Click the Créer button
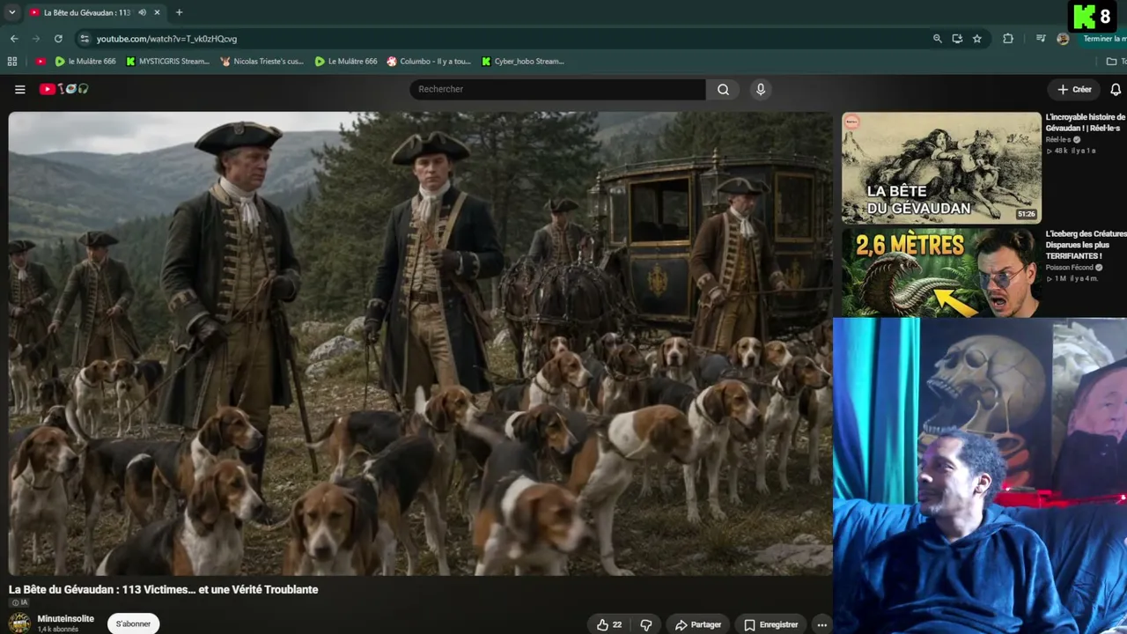 [1074, 89]
